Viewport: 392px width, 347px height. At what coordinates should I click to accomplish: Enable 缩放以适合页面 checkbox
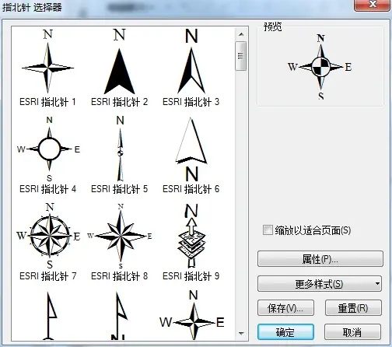(x=268, y=230)
